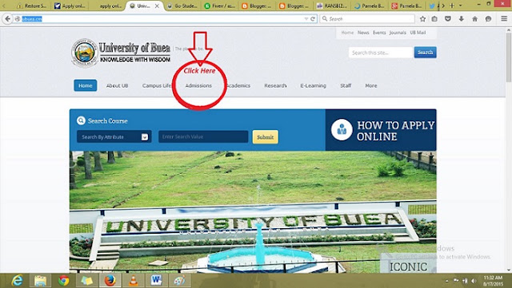This screenshot has height=288, width=512.
Task: Open the Campus Life menu item
Action: [x=157, y=85]
